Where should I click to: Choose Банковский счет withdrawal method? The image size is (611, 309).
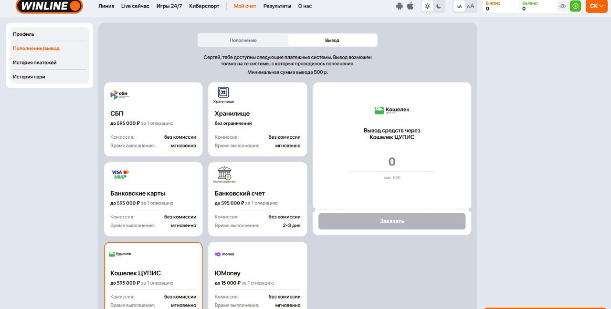(x=258, y=198)
